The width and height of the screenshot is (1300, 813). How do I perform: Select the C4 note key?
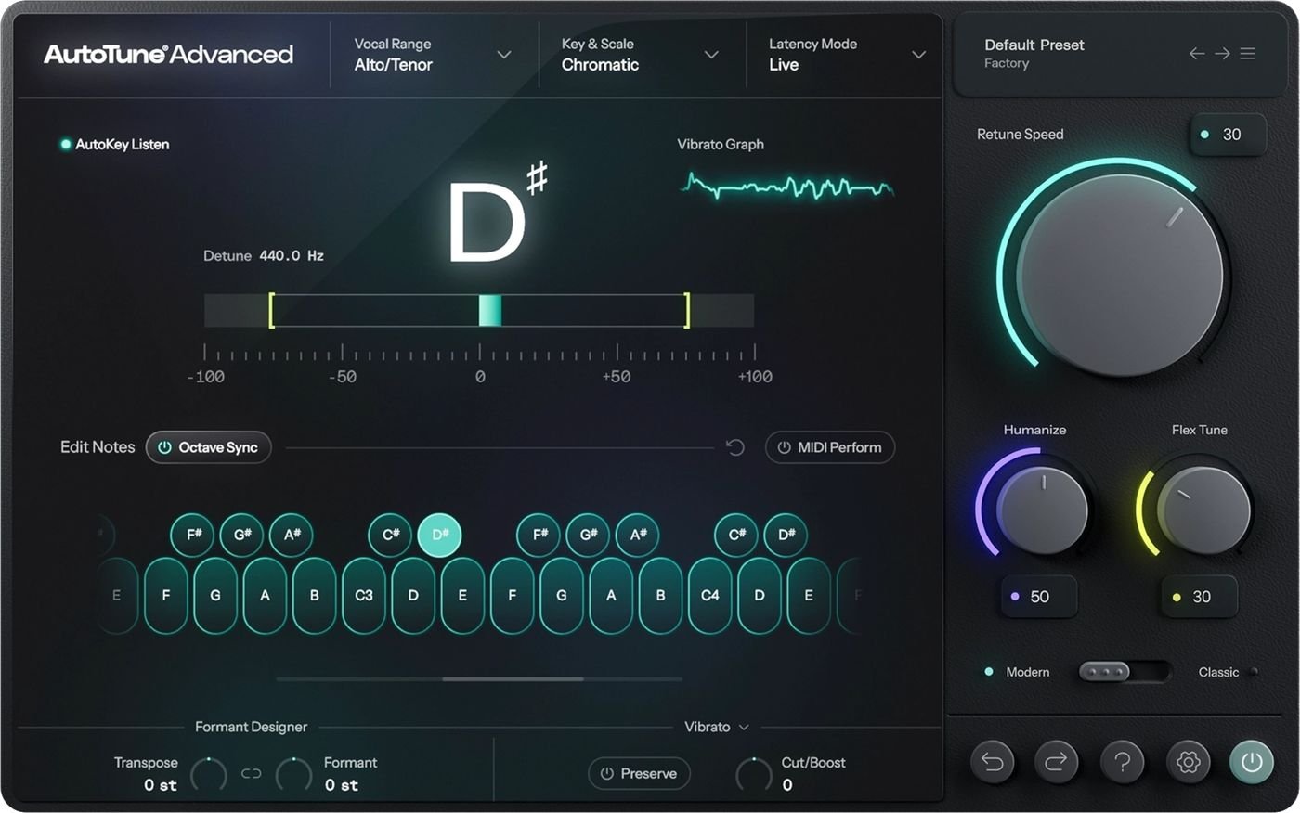[x=710, y=595]
